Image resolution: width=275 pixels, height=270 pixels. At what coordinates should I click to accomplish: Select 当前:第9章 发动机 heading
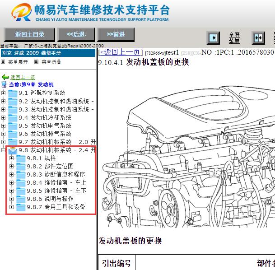(x=31, y=84)
